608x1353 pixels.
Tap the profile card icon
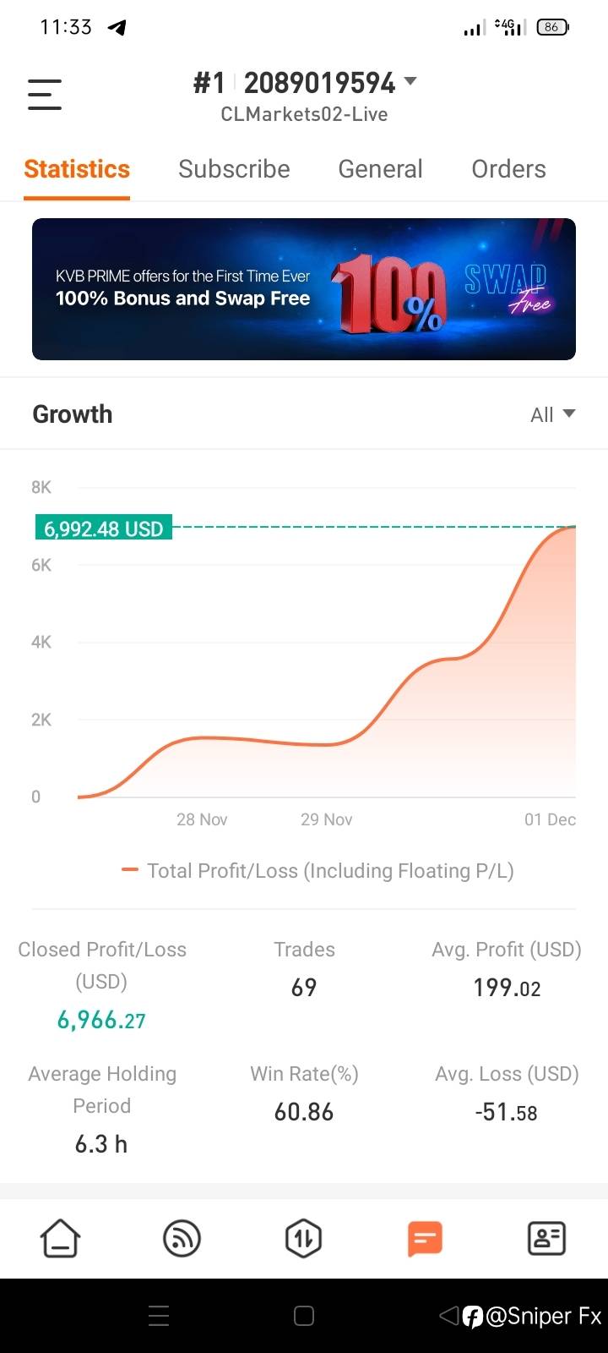click(546, 1239)
